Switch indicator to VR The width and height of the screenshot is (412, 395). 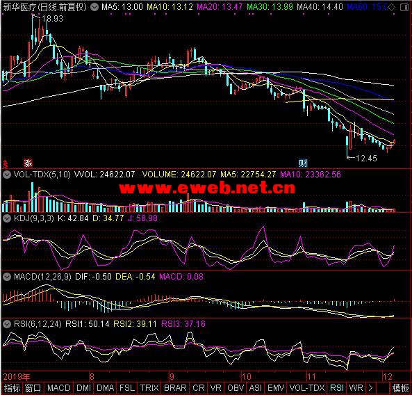point(215,388)
